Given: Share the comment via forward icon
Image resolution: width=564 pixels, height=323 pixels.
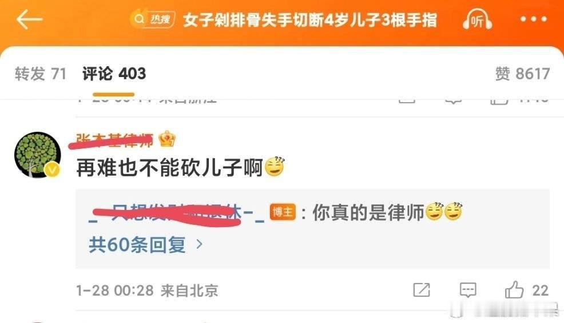Looking at the screenshot, I should [x=422, y=290].
